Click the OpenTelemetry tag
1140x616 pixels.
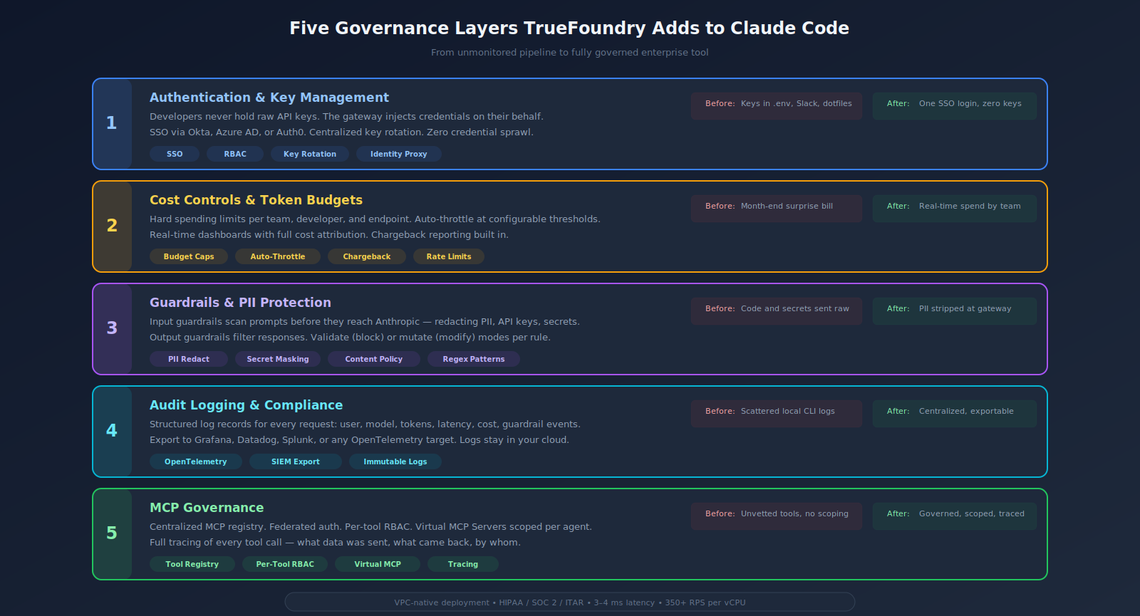[196, 461]
